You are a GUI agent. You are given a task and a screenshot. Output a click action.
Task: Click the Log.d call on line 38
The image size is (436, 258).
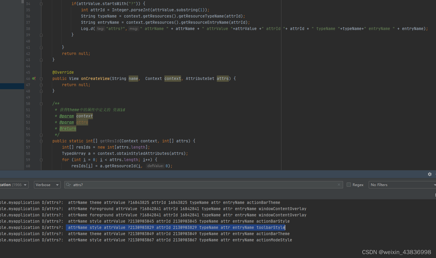(87, 29)
